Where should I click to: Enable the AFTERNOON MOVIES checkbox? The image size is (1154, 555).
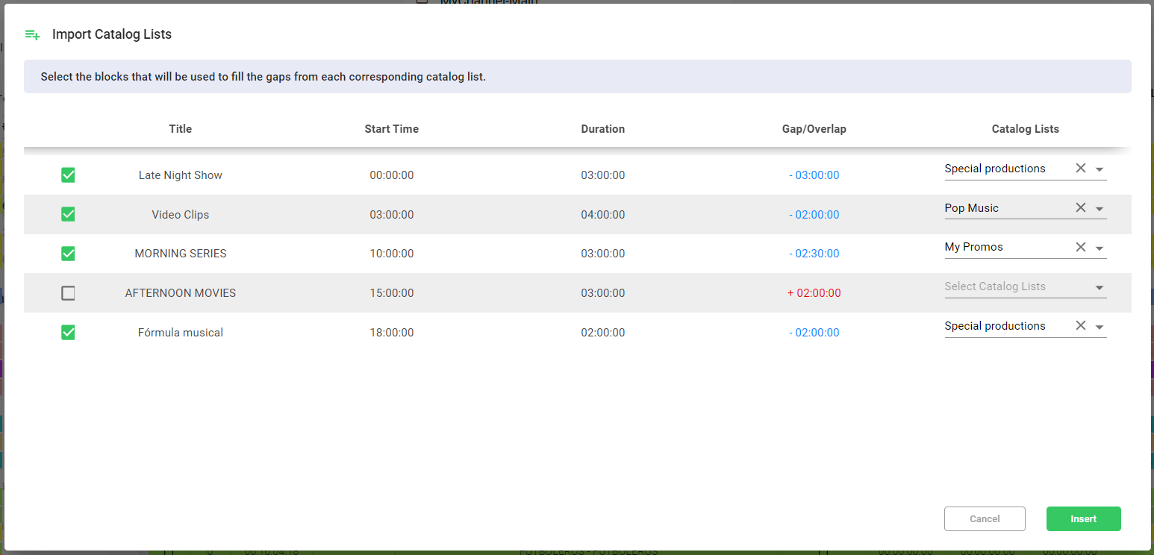pos(68,293)
